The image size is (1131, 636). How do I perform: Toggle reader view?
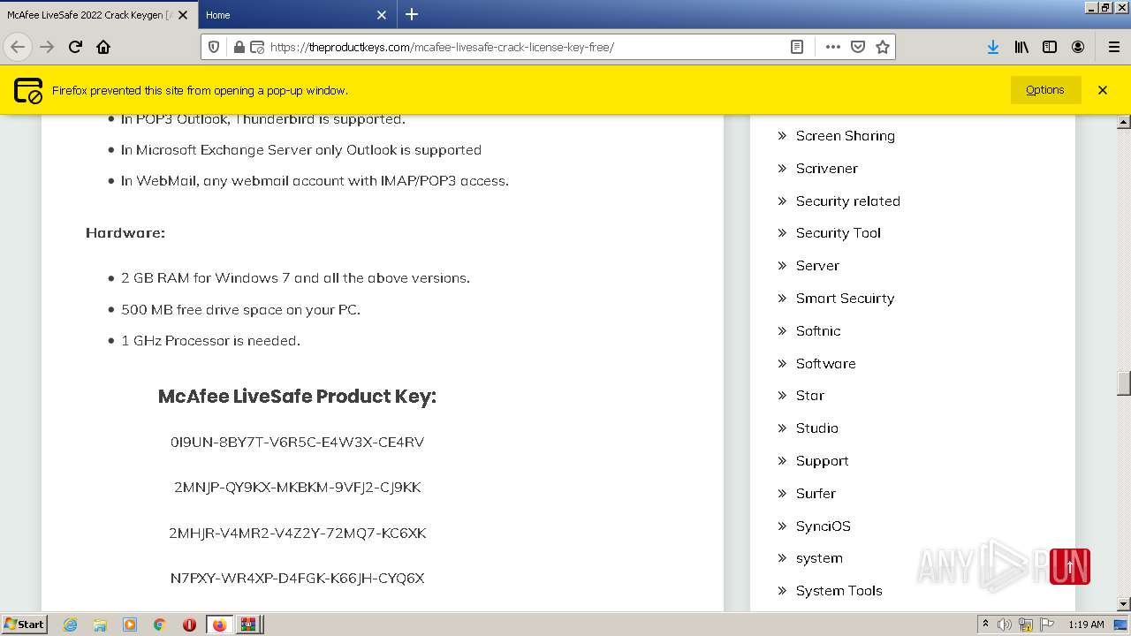(x=797, y=47)
